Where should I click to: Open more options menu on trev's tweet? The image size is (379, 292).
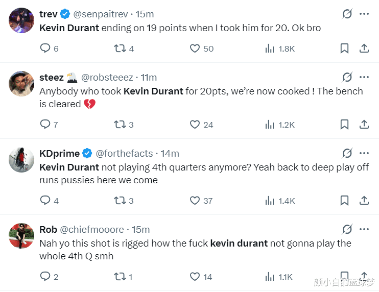click(364, 14)
